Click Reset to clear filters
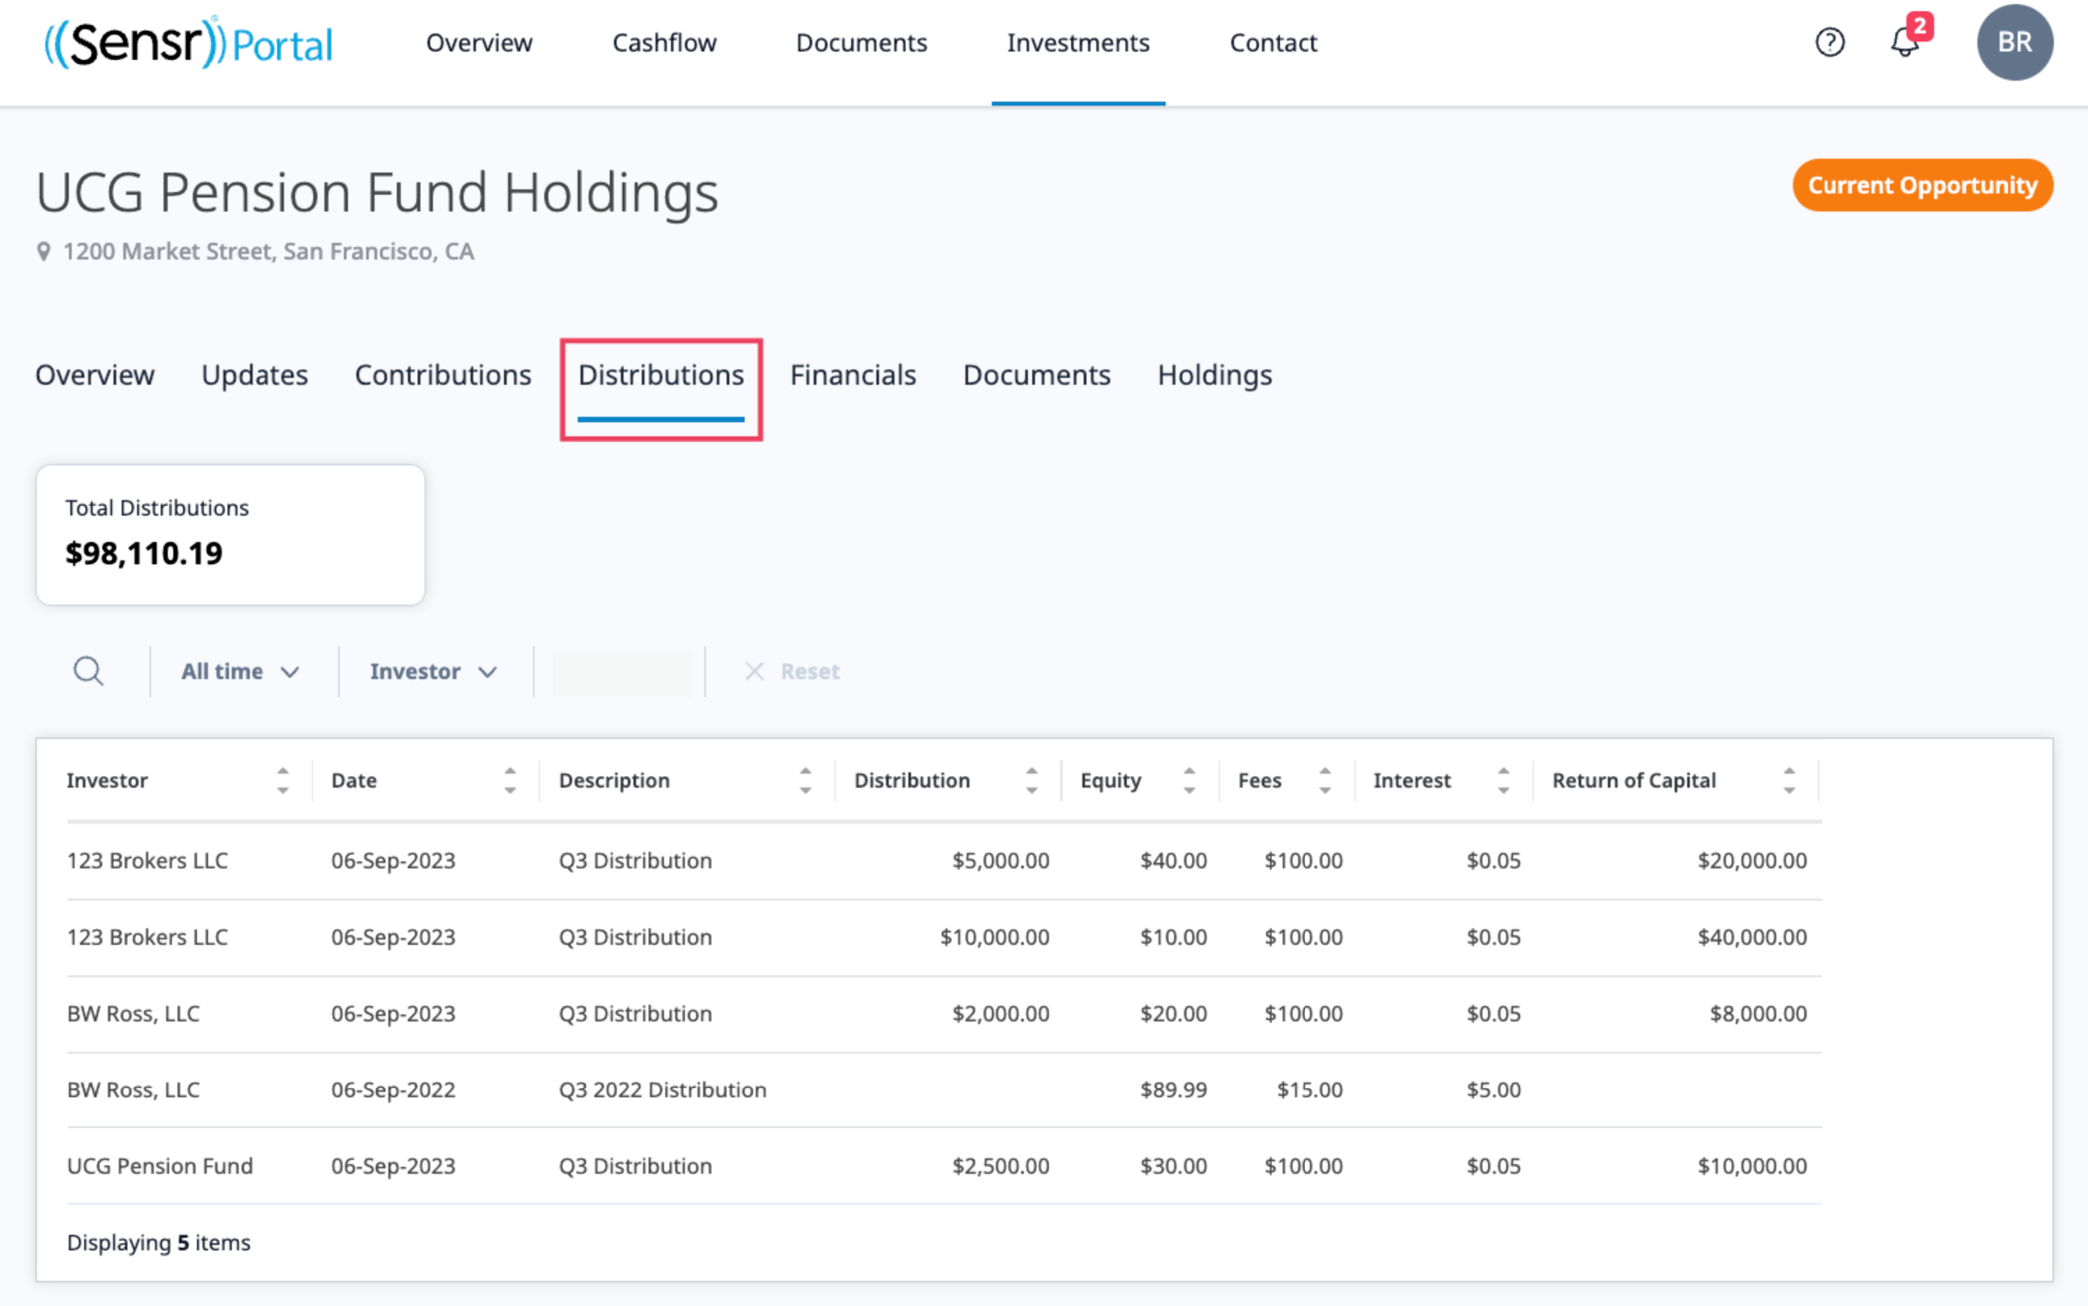This screenshot has width=2088, height=1306. pos(793,671)
